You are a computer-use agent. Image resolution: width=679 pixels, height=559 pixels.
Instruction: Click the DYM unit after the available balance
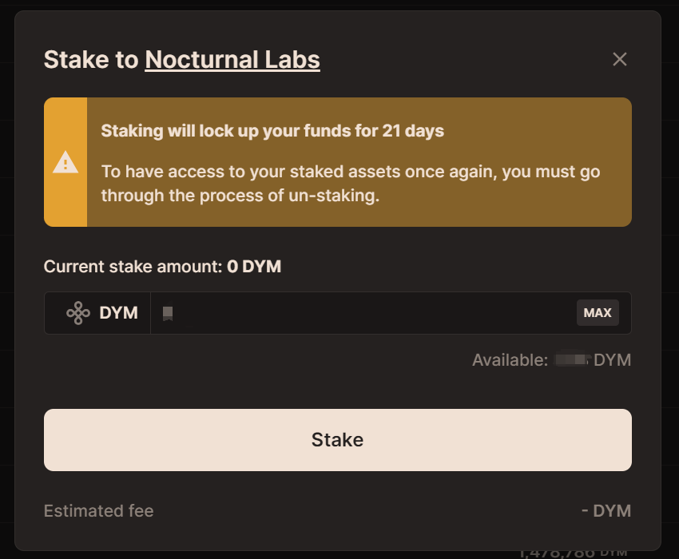tap(613, 360)
